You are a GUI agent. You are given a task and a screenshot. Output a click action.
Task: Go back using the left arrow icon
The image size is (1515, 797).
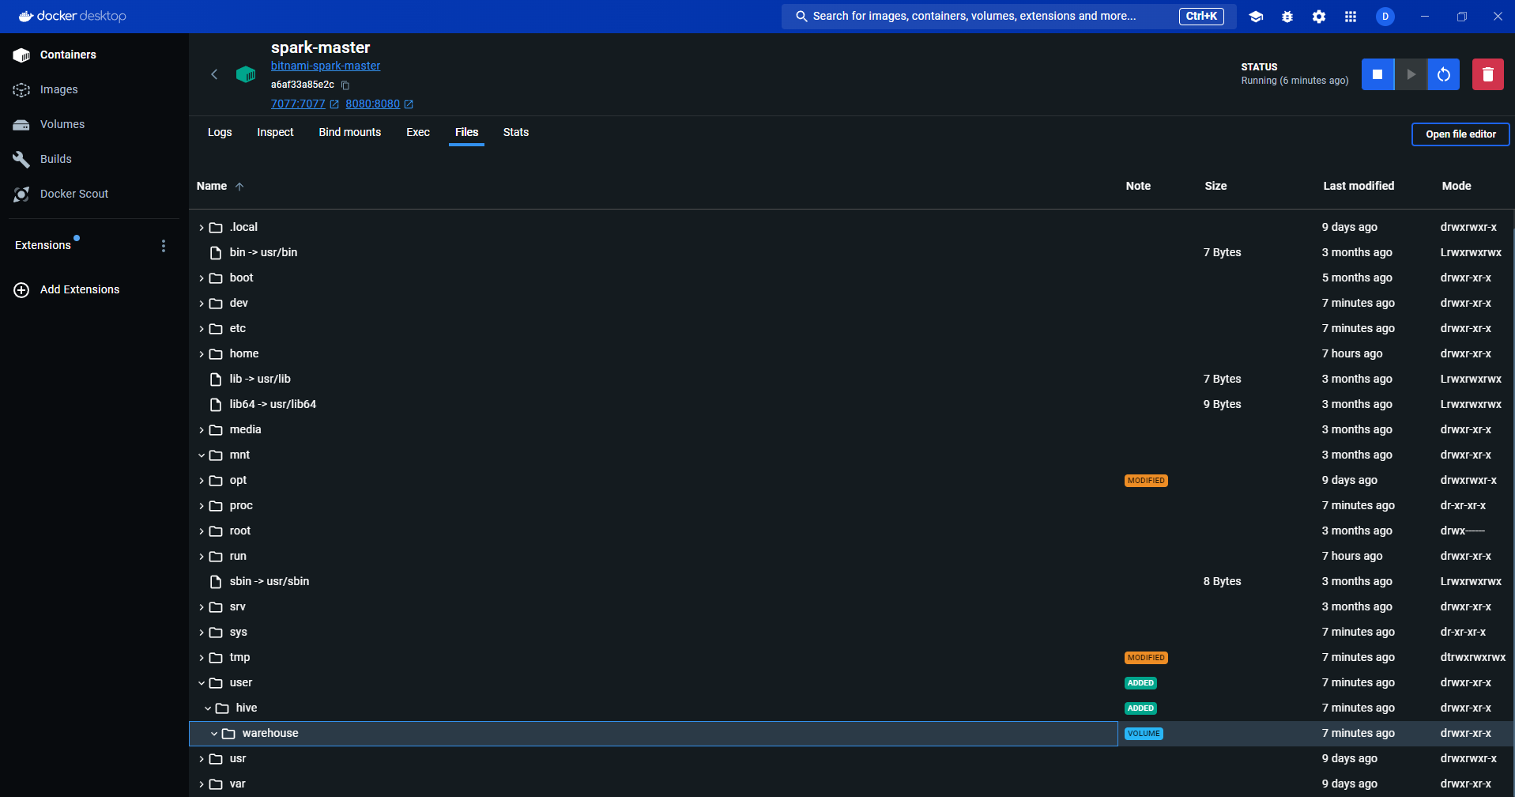214,74
